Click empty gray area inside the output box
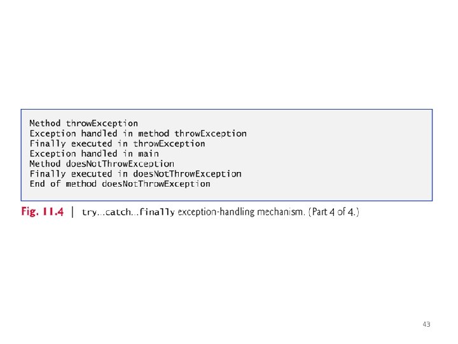 click(336, 155)
